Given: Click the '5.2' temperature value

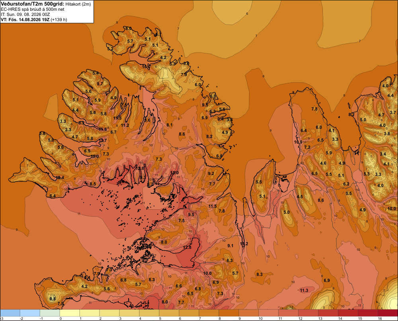Looking at the screenshot, I should [110, 49].
